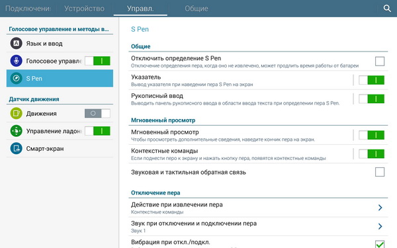Uncheck Вибрация при откл./подкл. checkbox

pos(380,244)
